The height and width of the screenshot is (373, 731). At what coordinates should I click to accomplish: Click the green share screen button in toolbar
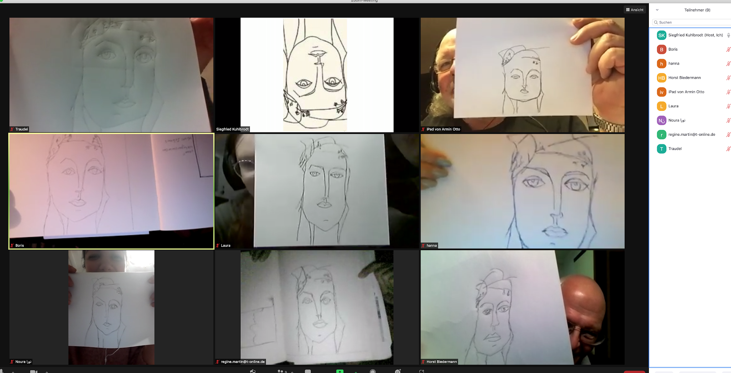(340, 371)
